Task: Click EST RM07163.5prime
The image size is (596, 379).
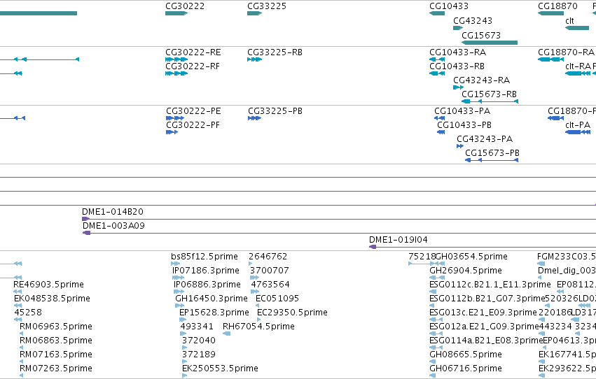Action: pyautogui.click(x=56, y=355)
